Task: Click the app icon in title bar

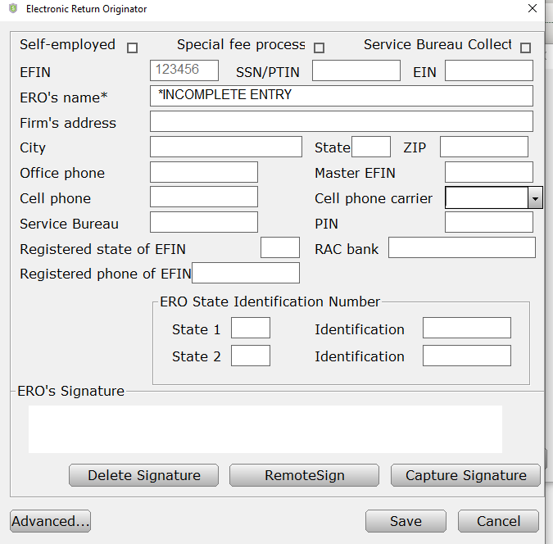Action: (11, 9)
